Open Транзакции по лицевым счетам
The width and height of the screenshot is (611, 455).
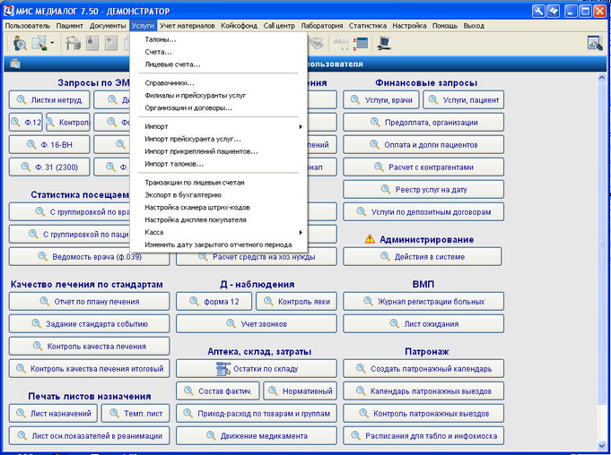pyautogui.click(x=219, y=183)
